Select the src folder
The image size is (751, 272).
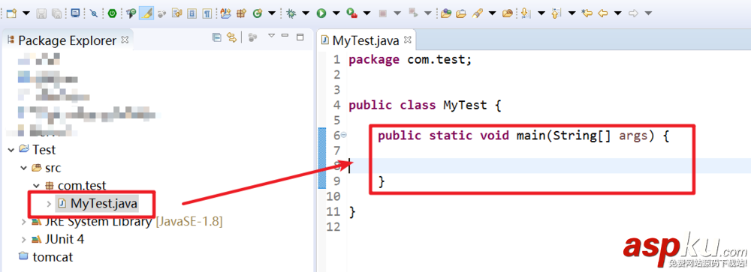pos(53,168)
